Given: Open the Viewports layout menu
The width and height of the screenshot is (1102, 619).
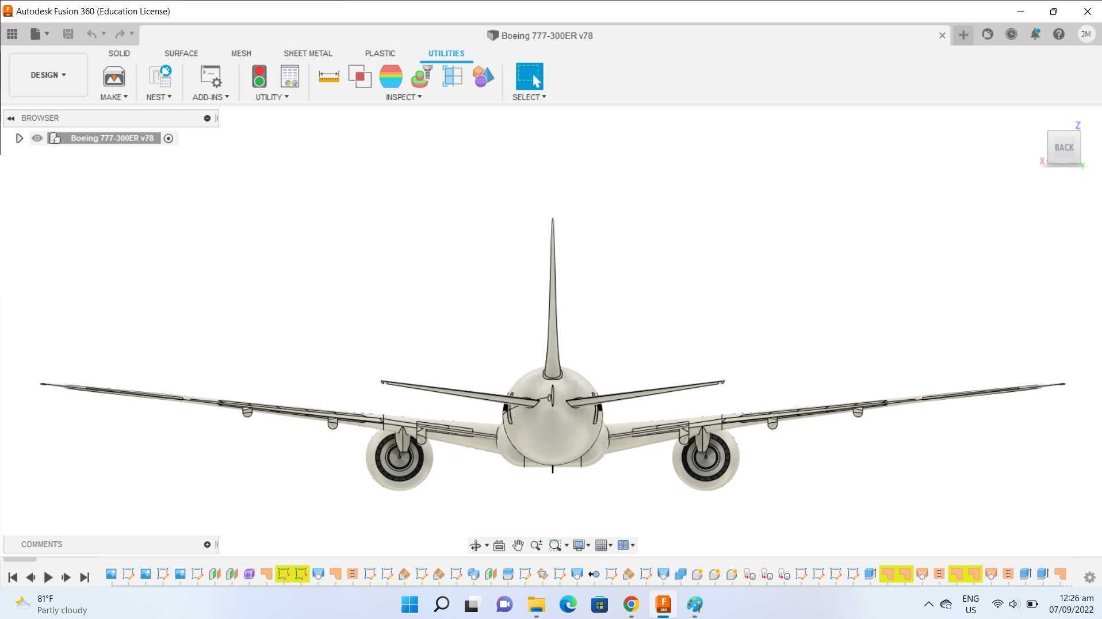Looking at the screenshot, I should tap(626, 545).
